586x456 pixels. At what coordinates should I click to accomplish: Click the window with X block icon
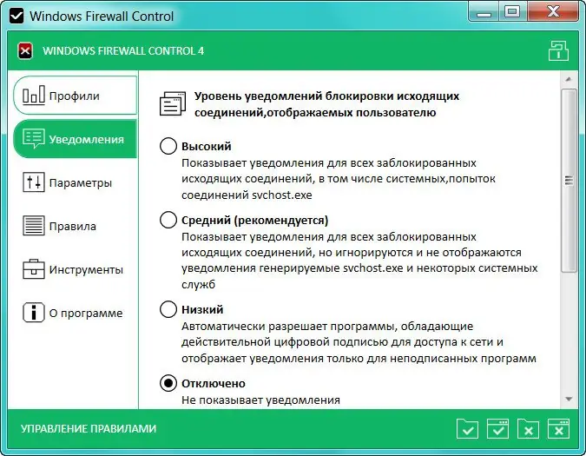click(x=559, y=429)
